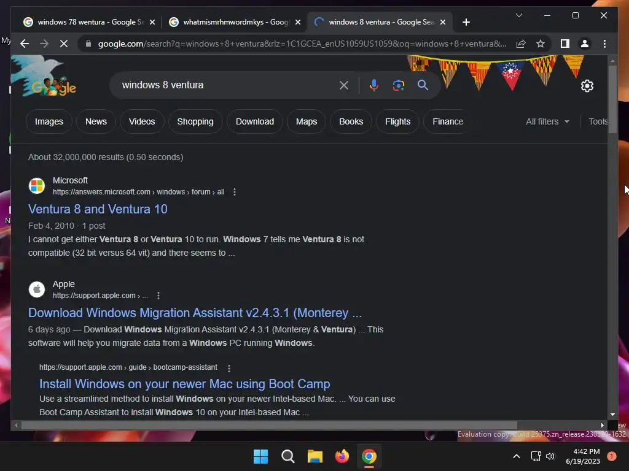Close the 'windows 8 ventura' tab

pos(443,22)
